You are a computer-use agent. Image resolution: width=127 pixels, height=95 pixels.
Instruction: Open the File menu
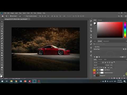[x=5, y=13]
